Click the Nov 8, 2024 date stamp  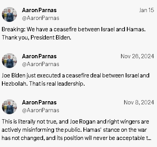pyautogui.click(x=139, y=102)
